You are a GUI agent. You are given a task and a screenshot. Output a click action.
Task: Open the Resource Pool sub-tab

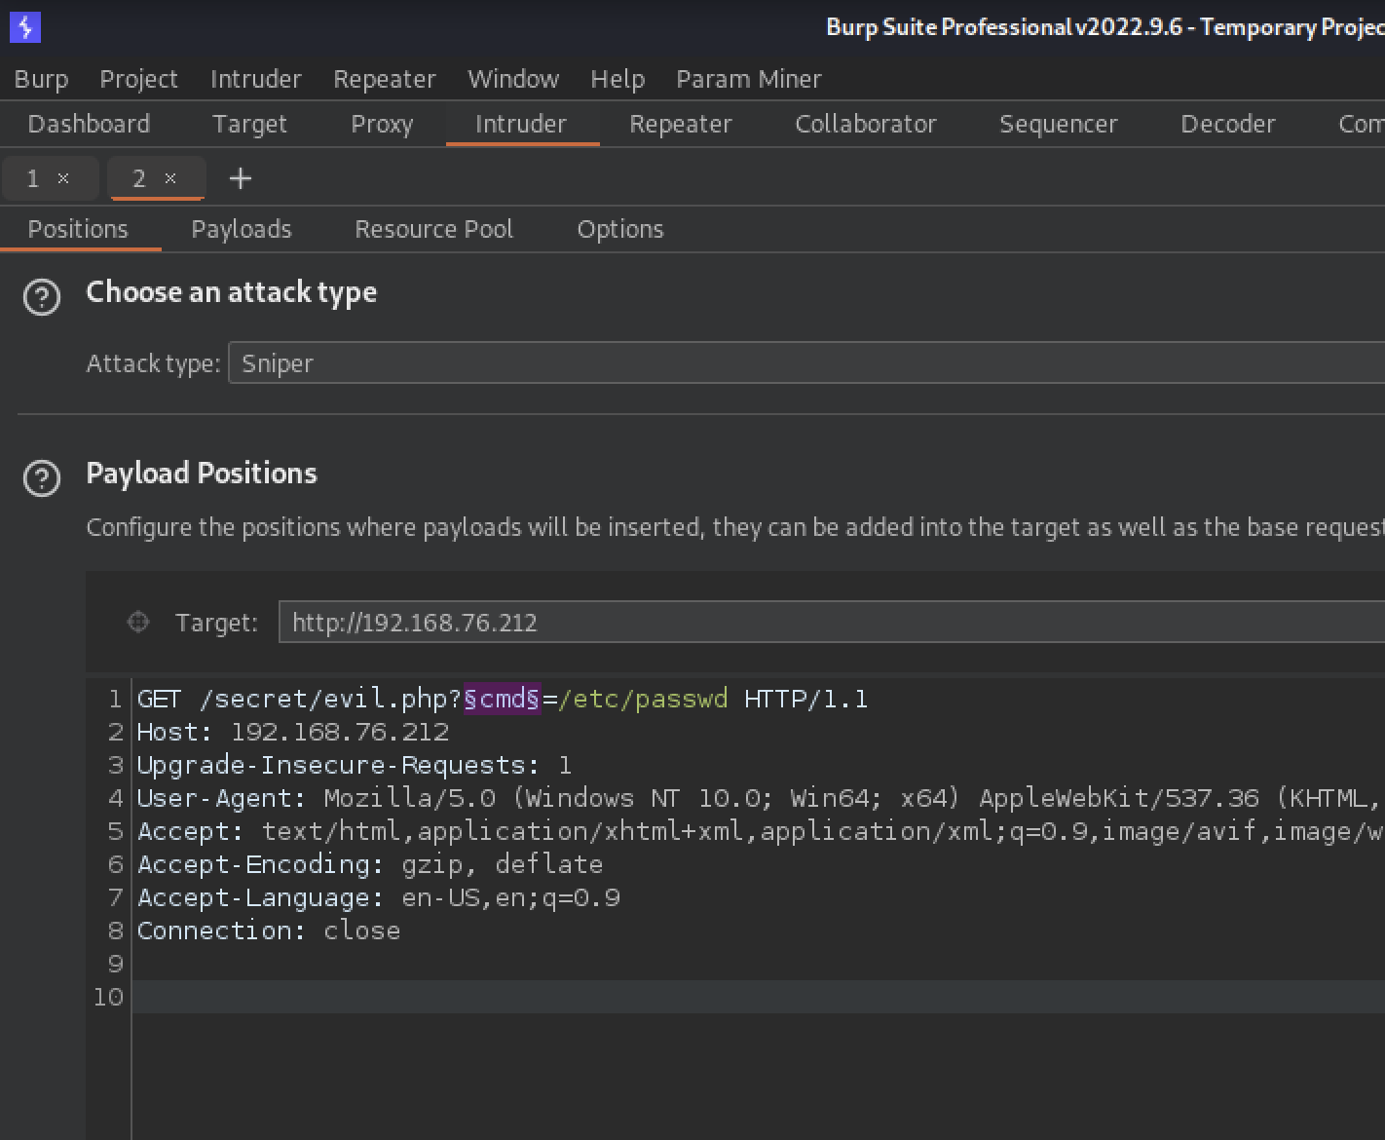coord(433,229)
